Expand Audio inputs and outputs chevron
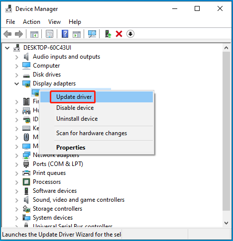This screenshot has height=241, width=233. point(17,57)
